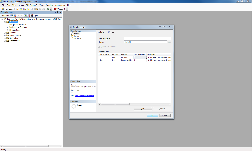Click the Open File folder icon

click(37, 9)
